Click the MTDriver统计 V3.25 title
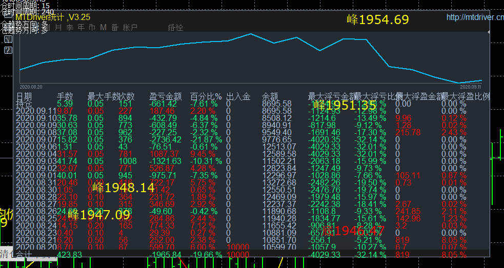The image size is (504, 268). pos(53,17)
